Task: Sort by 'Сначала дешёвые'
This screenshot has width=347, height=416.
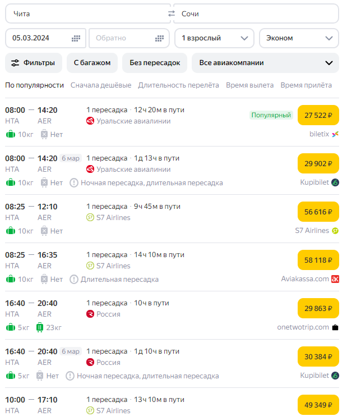Action: pyautogui.click(x=101, y=85)
